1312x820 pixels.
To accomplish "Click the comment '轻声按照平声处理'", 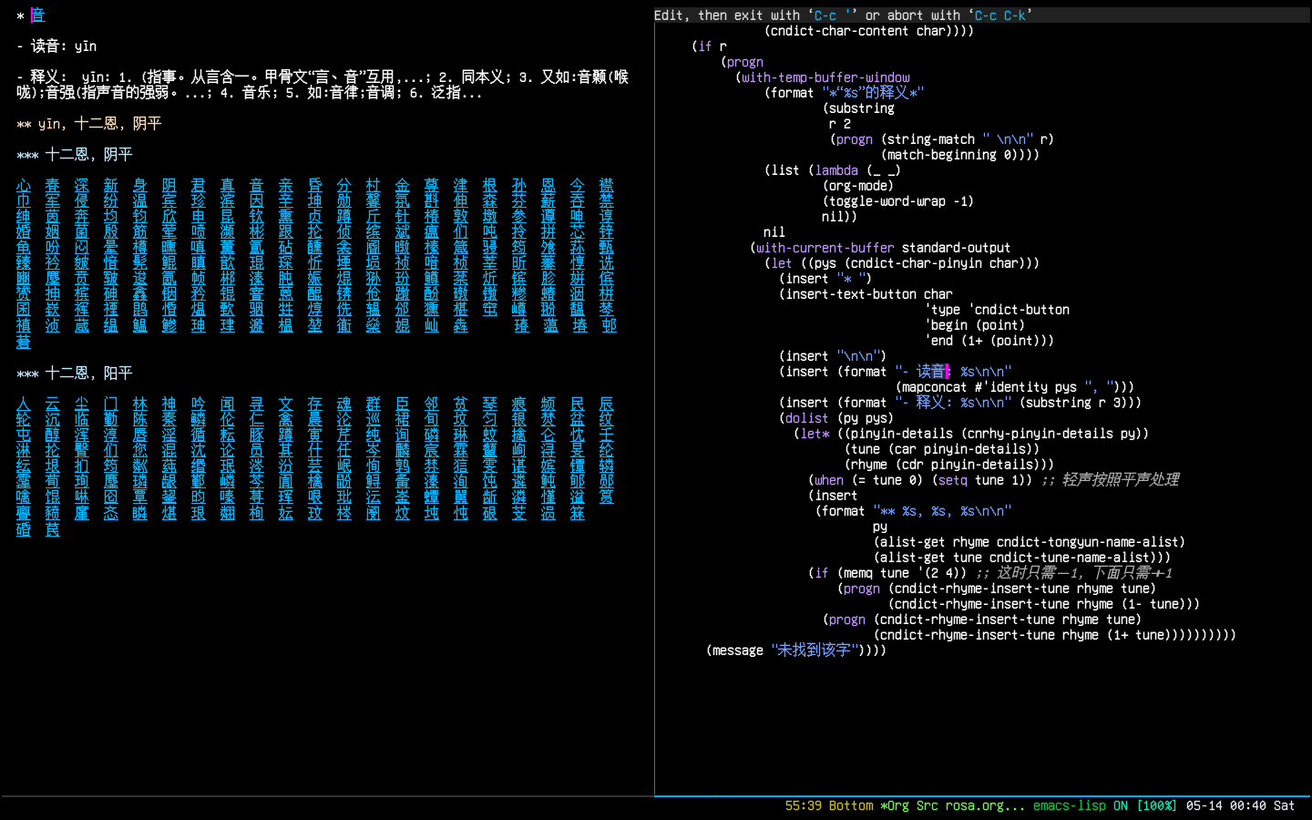I will coord(1121,480).
